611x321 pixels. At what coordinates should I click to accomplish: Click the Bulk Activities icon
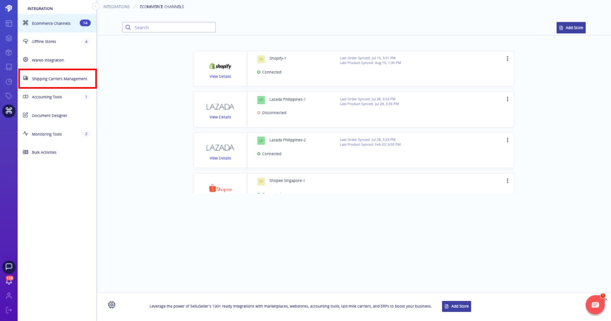(x=25, y=152)
